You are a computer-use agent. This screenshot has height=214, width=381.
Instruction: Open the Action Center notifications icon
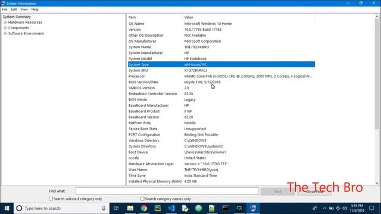coord(371,208)
